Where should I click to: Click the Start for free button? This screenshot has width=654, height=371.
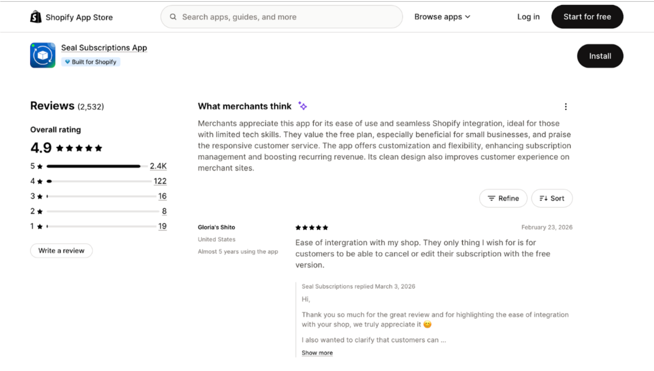587,17
